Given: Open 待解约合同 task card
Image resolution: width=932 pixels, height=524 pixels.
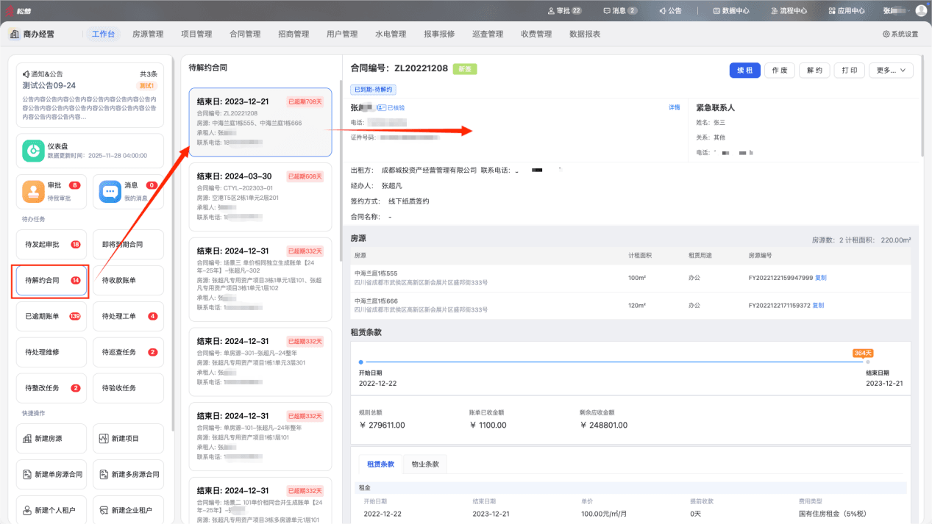Looking at the screenshot, I should (x=51, y=280).
